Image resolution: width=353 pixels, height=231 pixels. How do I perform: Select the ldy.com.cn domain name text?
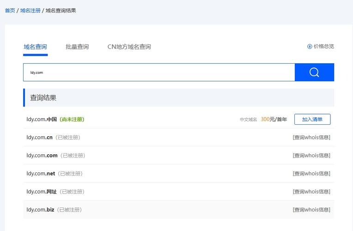39,137
